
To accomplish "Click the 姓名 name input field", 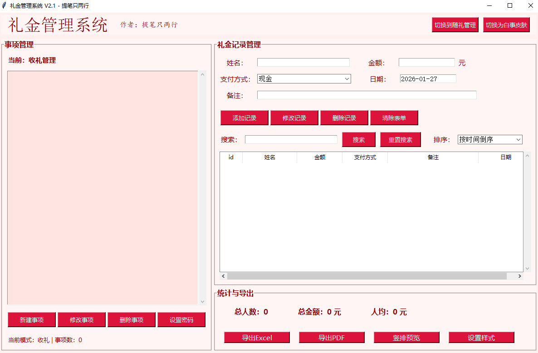I will click(303, 62).
